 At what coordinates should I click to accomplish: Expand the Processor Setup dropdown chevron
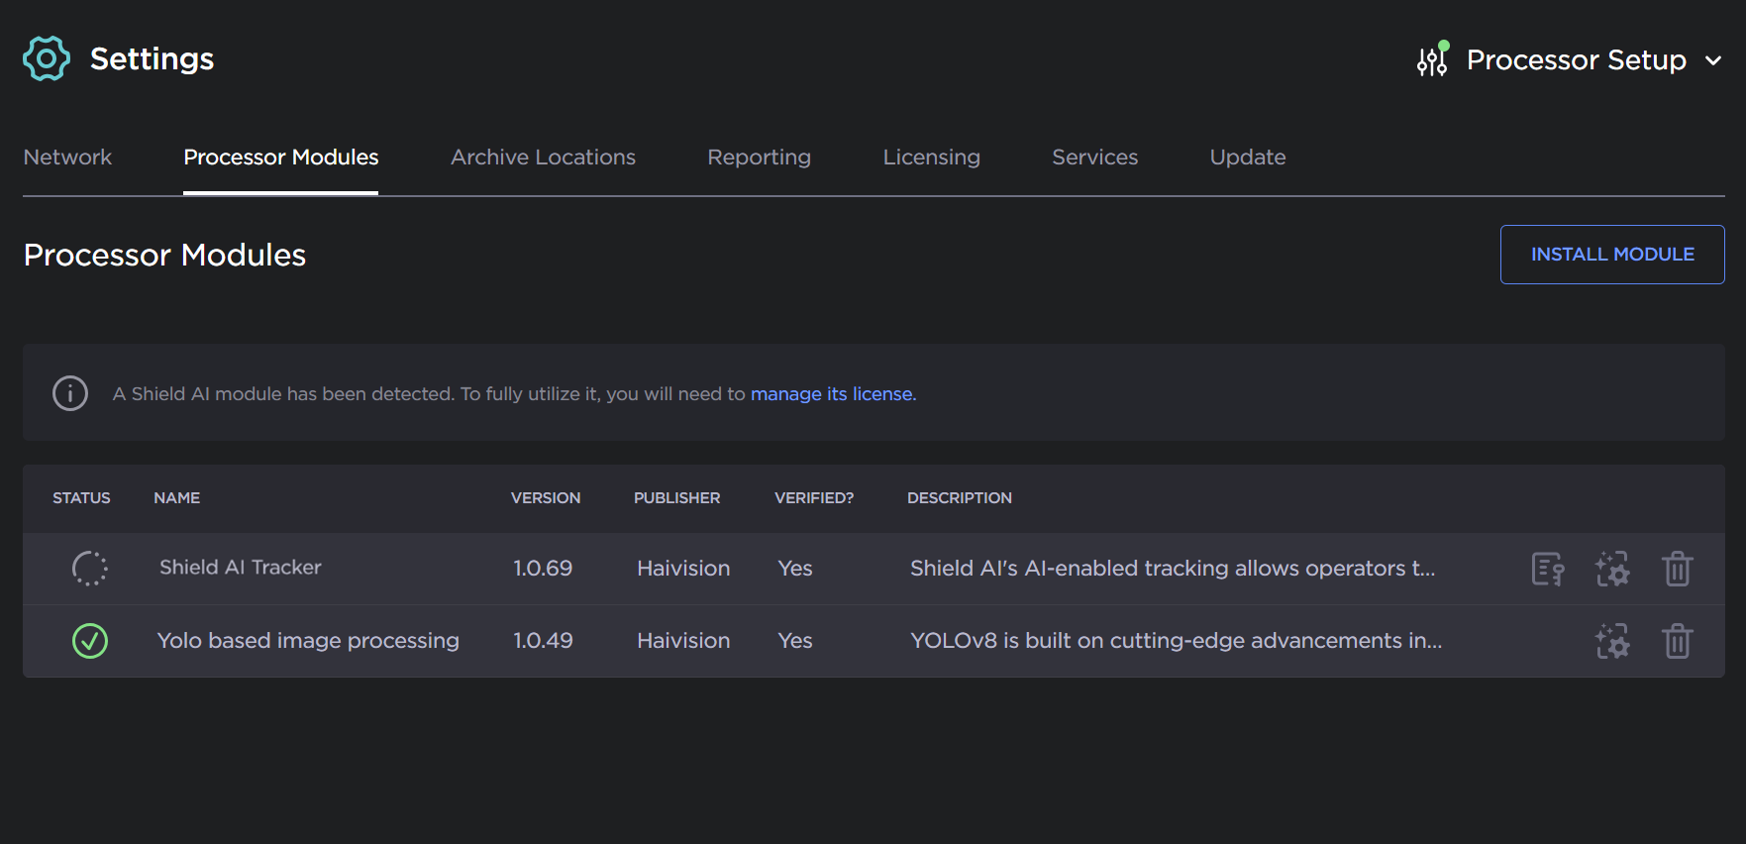(1713, 60)
